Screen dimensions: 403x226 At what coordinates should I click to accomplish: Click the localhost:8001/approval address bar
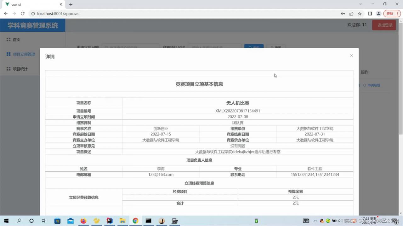point(184,13)
